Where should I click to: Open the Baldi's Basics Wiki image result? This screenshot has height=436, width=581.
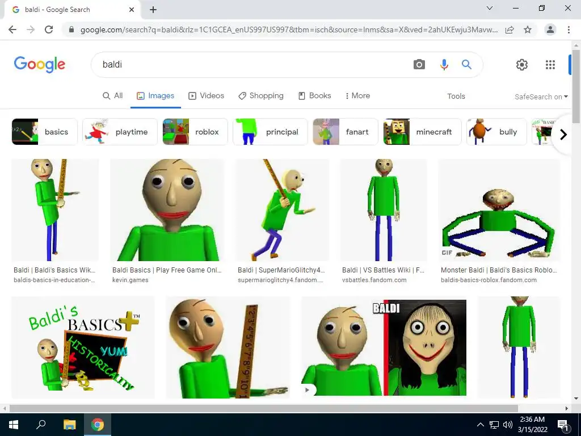pyautogui.click(x=55, y=210)
